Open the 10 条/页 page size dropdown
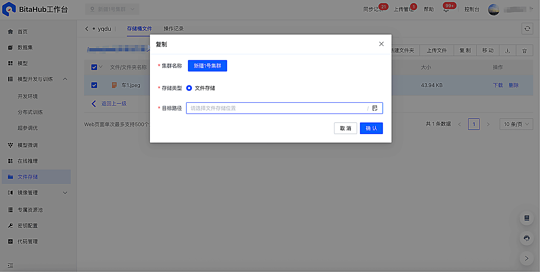The height and width of the screenshot is (272, 540). click(x=516, y=124)
